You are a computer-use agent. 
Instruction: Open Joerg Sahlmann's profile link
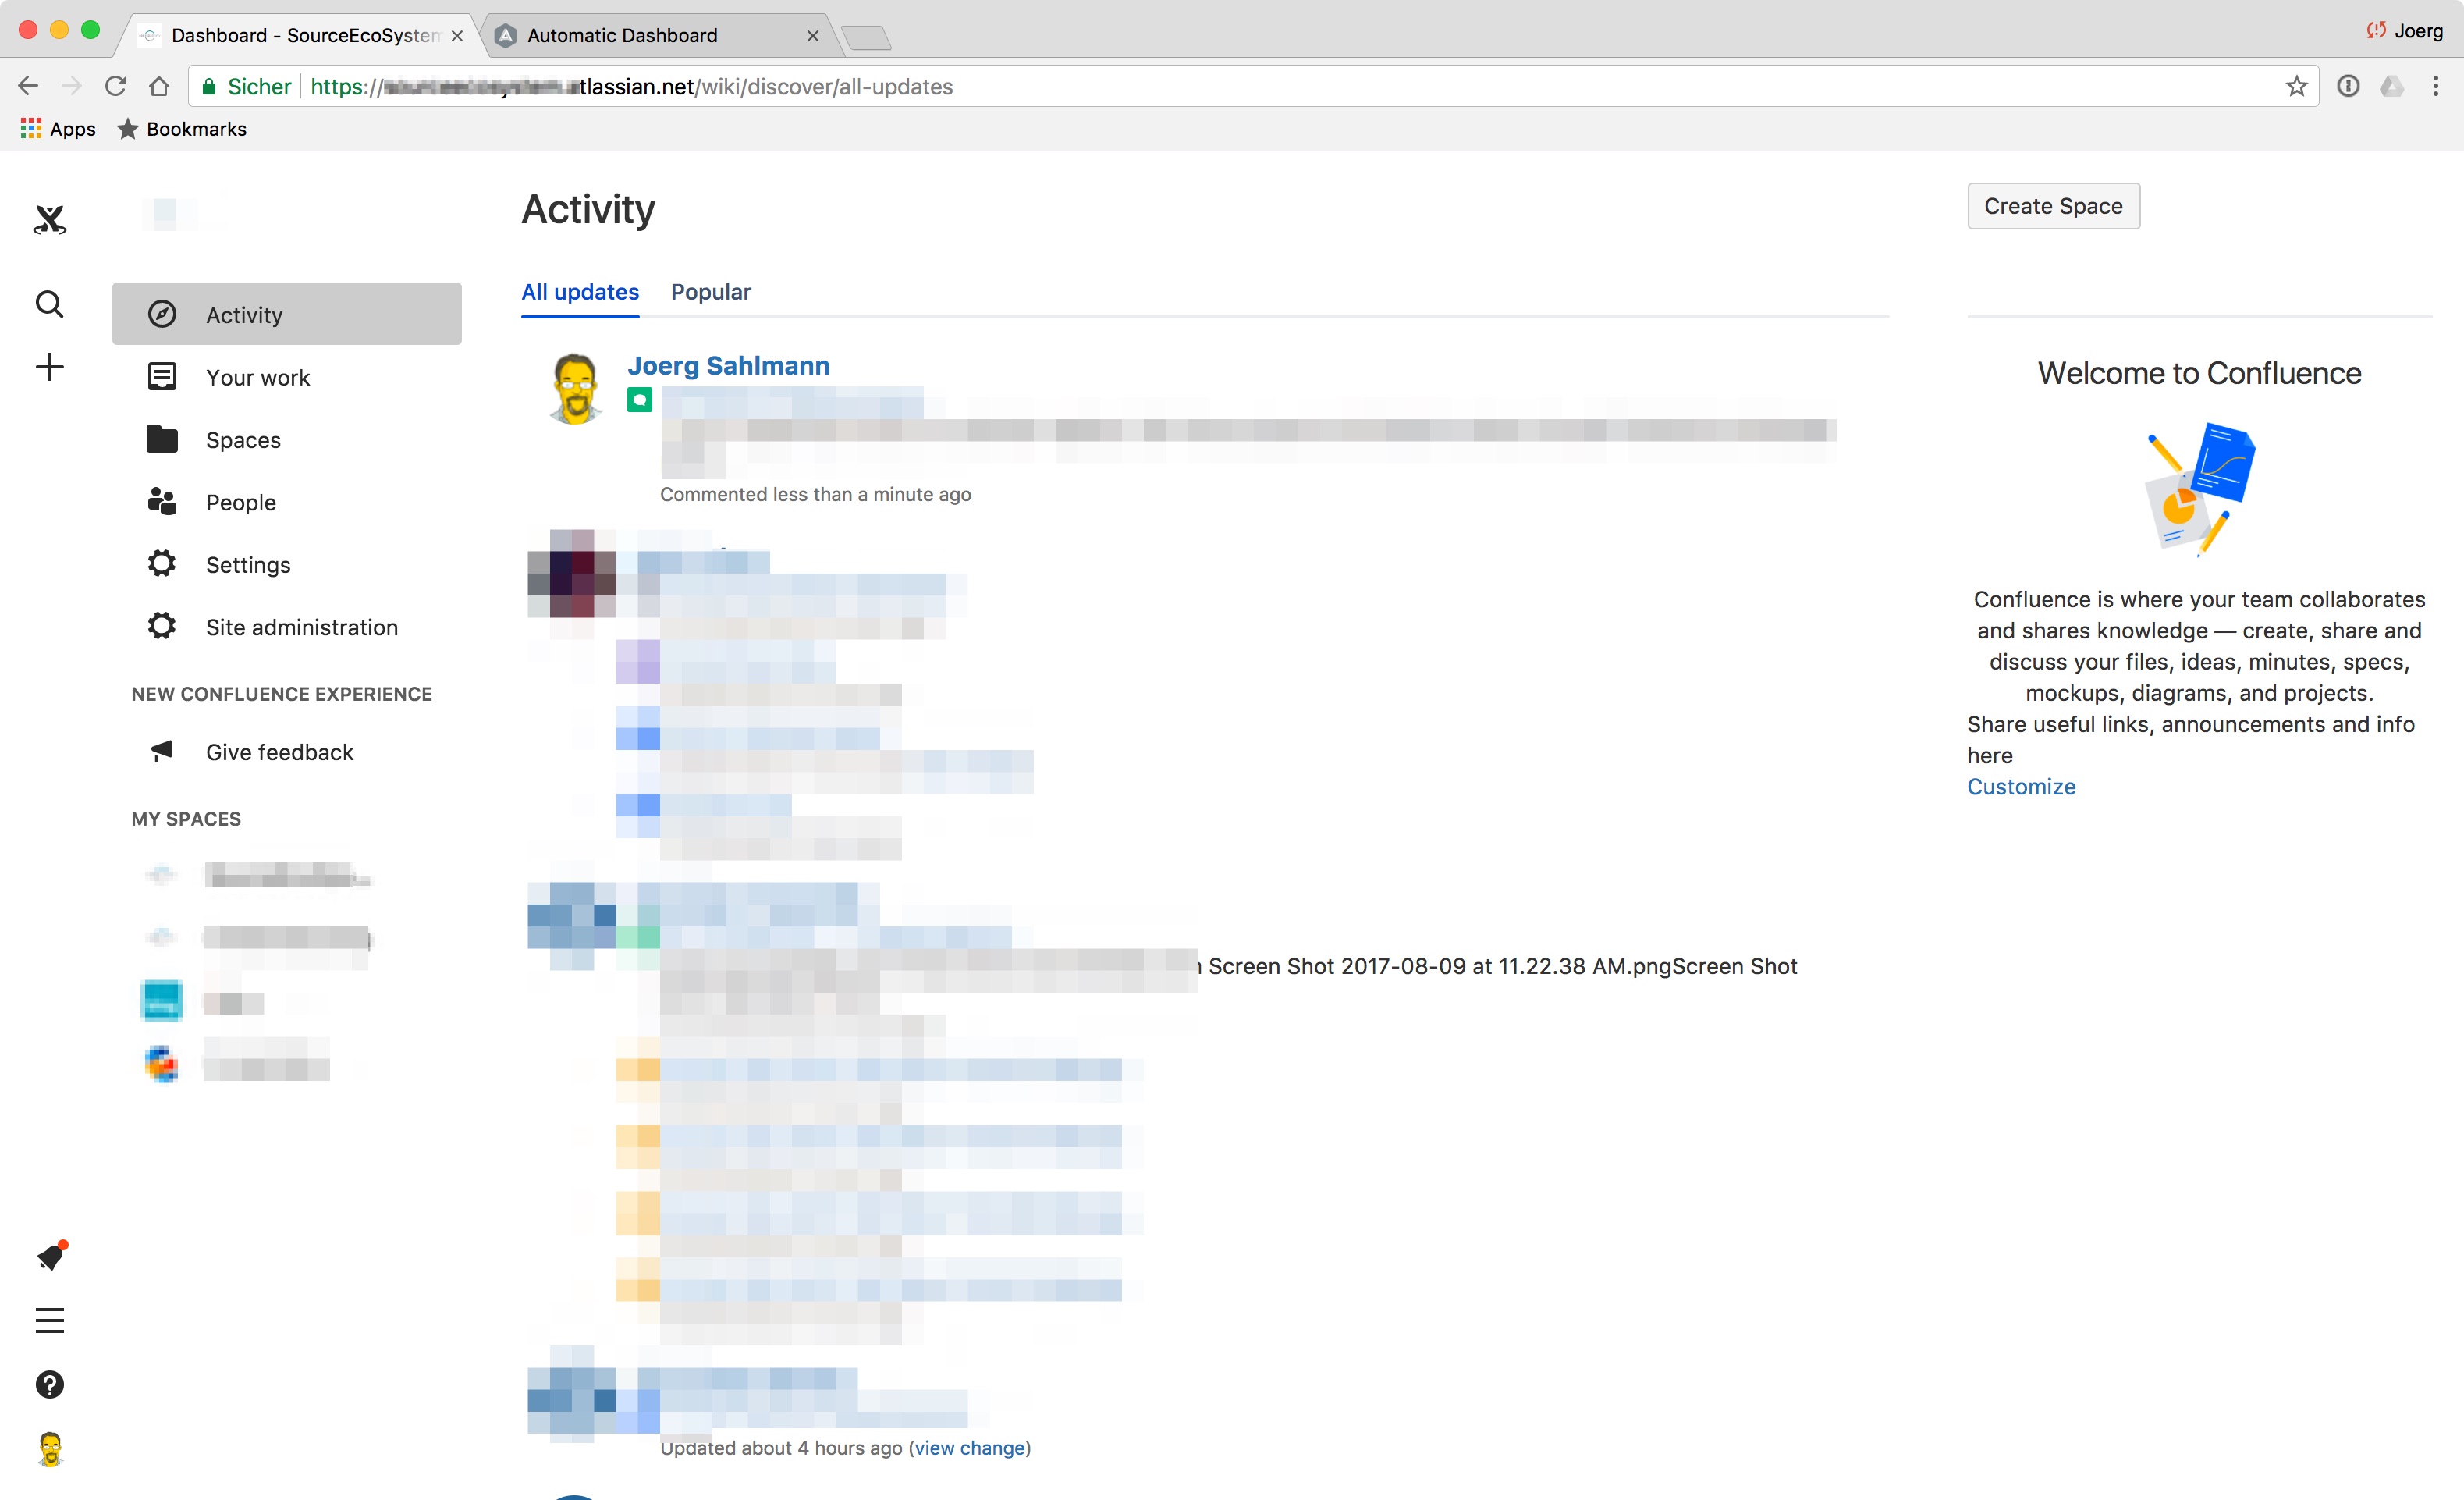(728, 366)
